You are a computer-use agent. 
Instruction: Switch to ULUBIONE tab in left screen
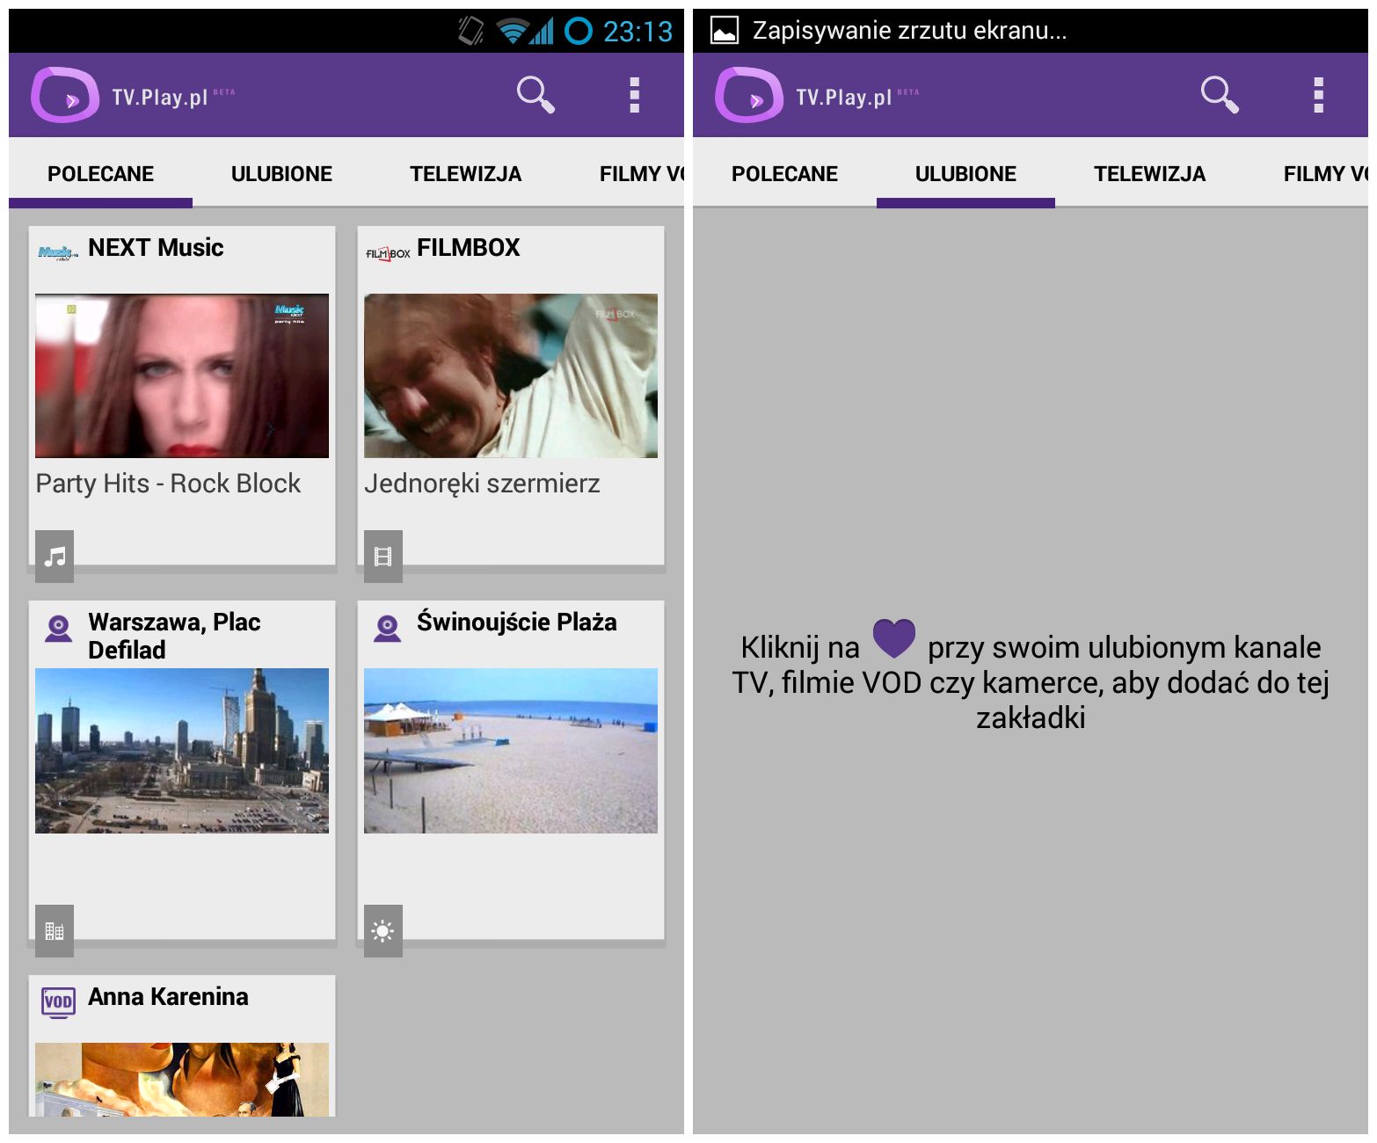tap(281, 174)
